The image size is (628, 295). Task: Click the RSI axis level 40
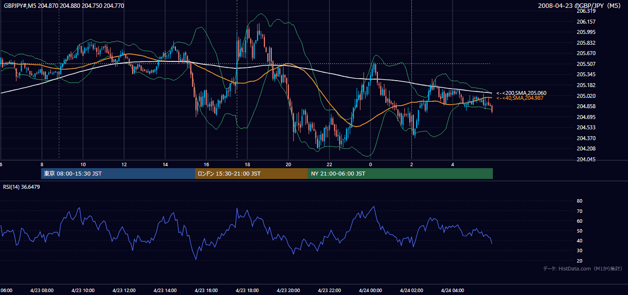pyautogui.click(x=579, y=240)
